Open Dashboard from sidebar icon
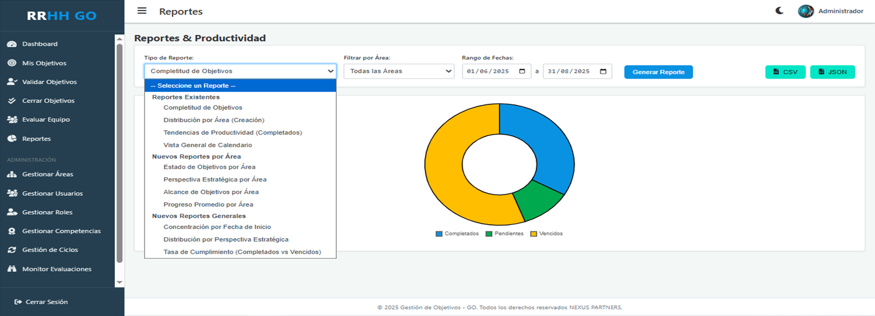Viewport: 875px width, 316px height. 11,44
